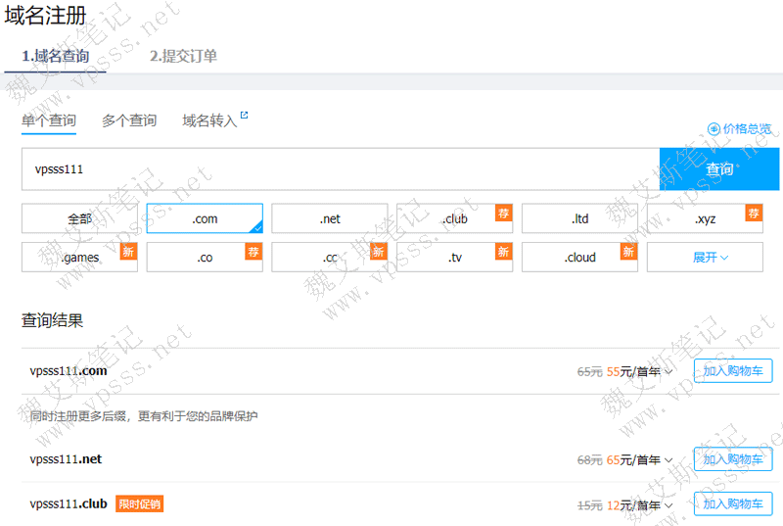783x526 pixels.
Task: Toggle the .club suffix option
Action: 454,218
